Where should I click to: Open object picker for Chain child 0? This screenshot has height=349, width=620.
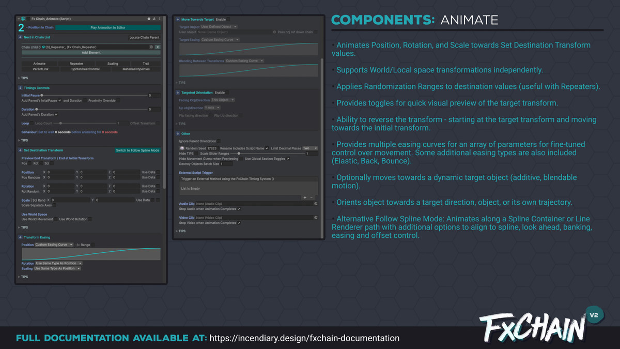[151, 47]
